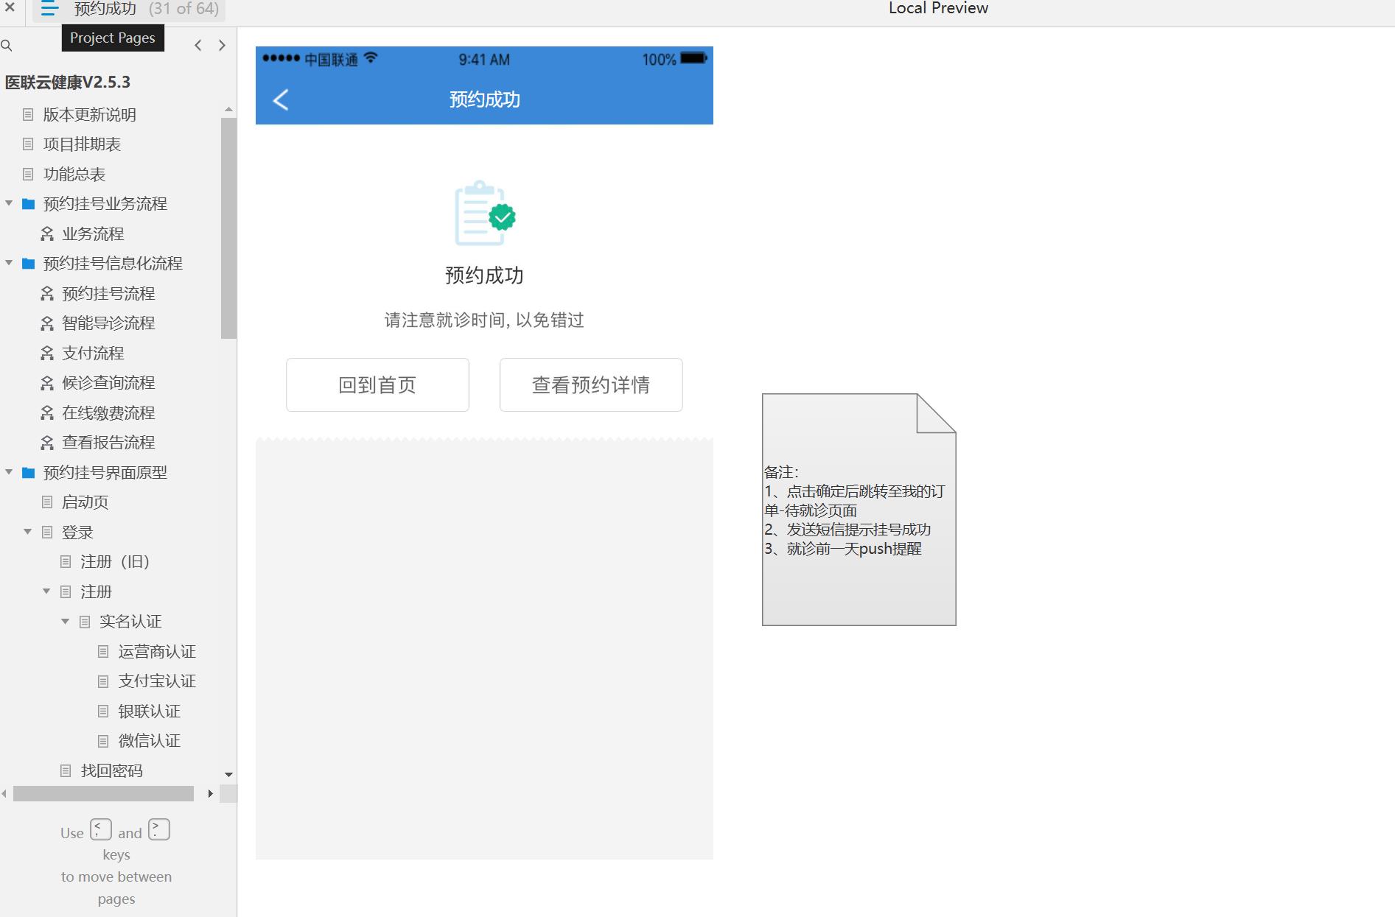Click the 启动页 page icon
Screen dimensions: 1395x917
tap(47, 502)
